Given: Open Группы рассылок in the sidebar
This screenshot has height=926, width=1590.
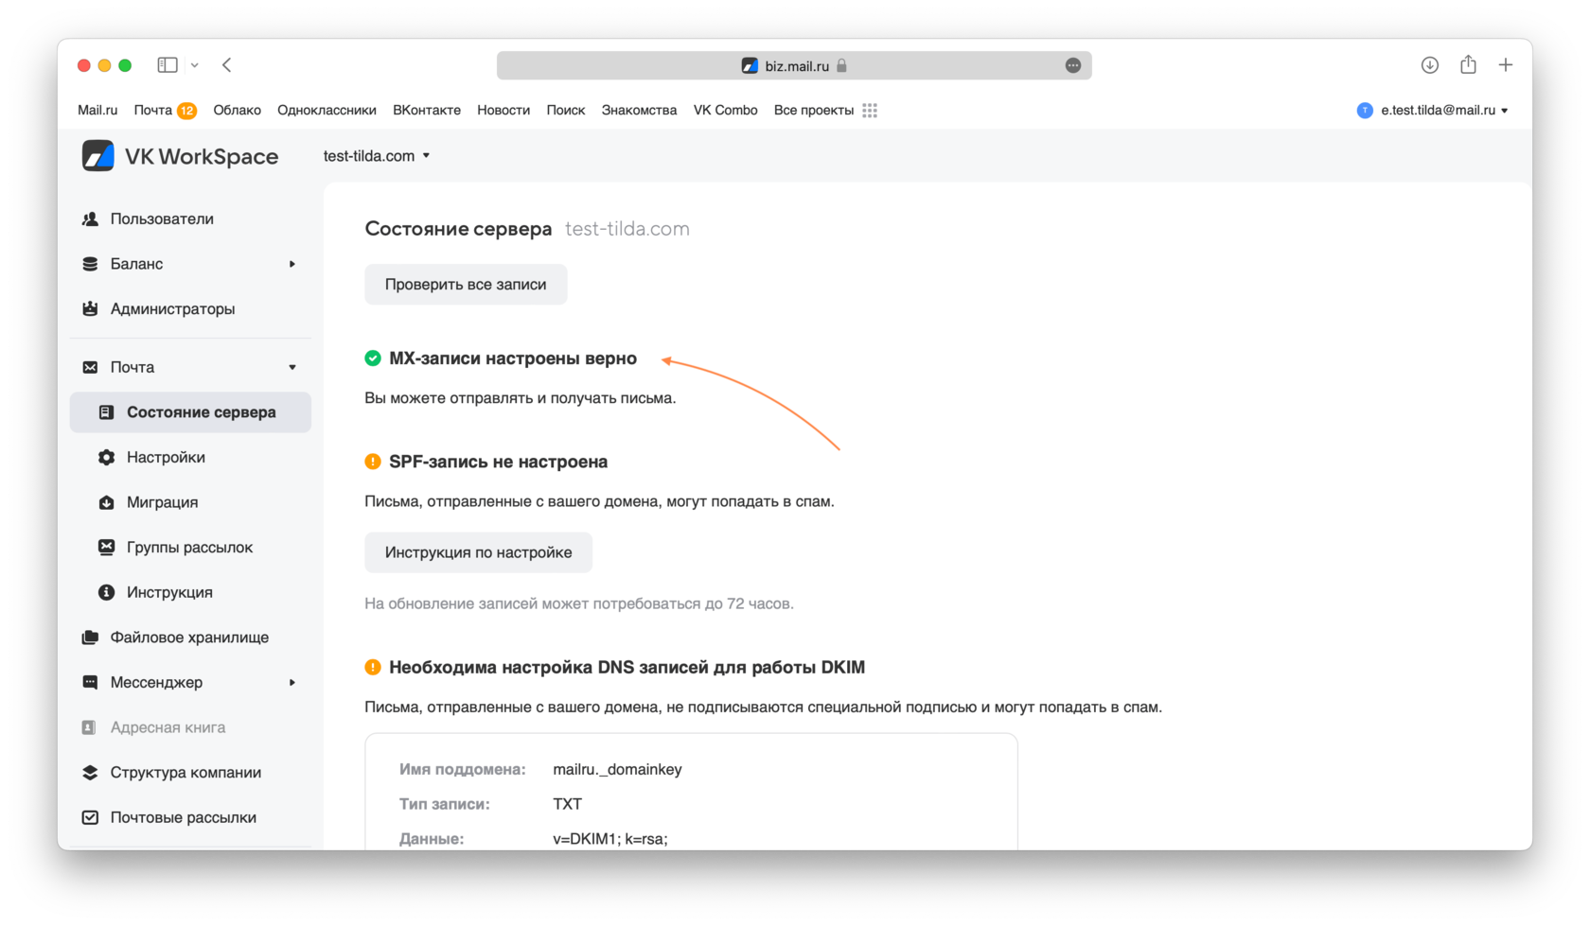Looking at the screenshot, I should (190, 547).
